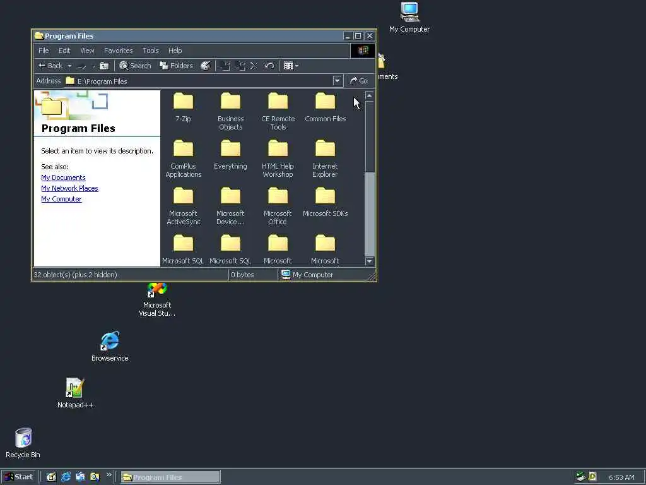The width and height of the screenshot is (646, 485).
Task: Select the Business Objects folder
Action: (x=231, y=111)
